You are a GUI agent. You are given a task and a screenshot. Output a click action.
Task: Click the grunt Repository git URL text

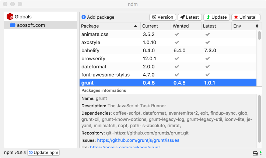(147, 133)
